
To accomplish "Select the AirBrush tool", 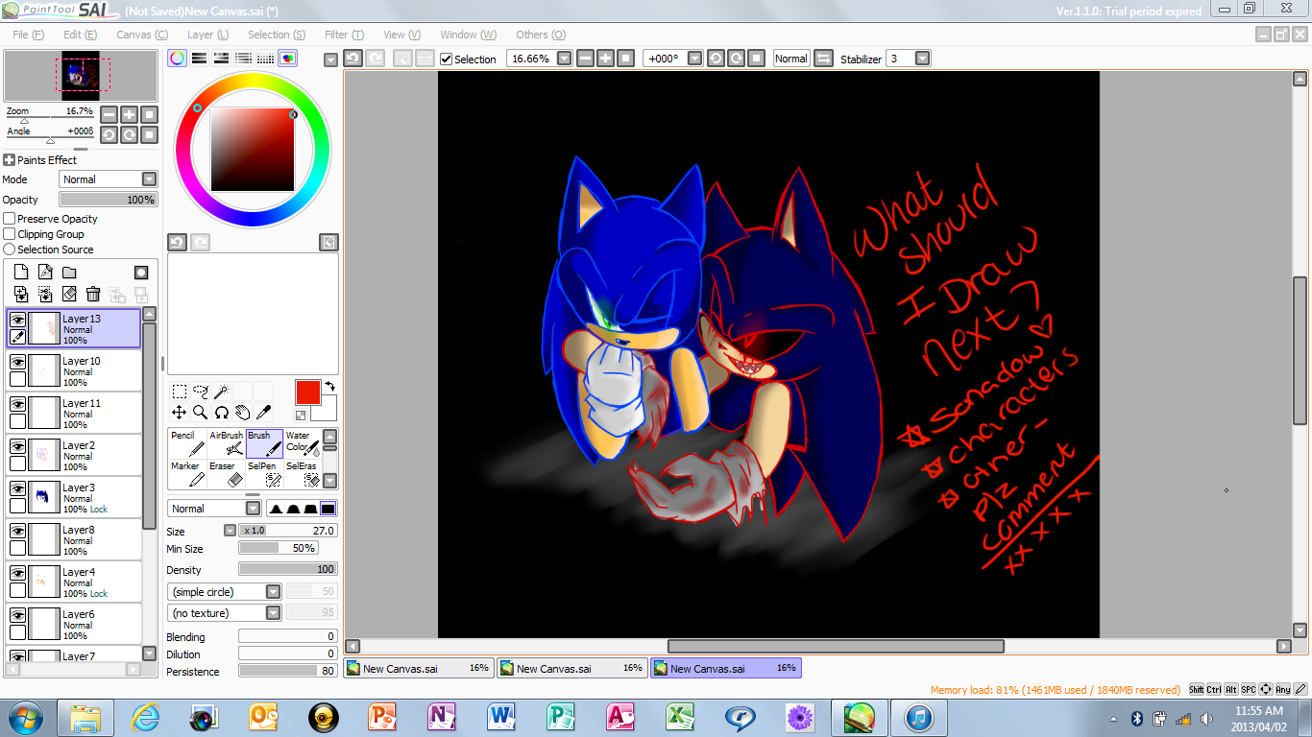I will point(226,442).
